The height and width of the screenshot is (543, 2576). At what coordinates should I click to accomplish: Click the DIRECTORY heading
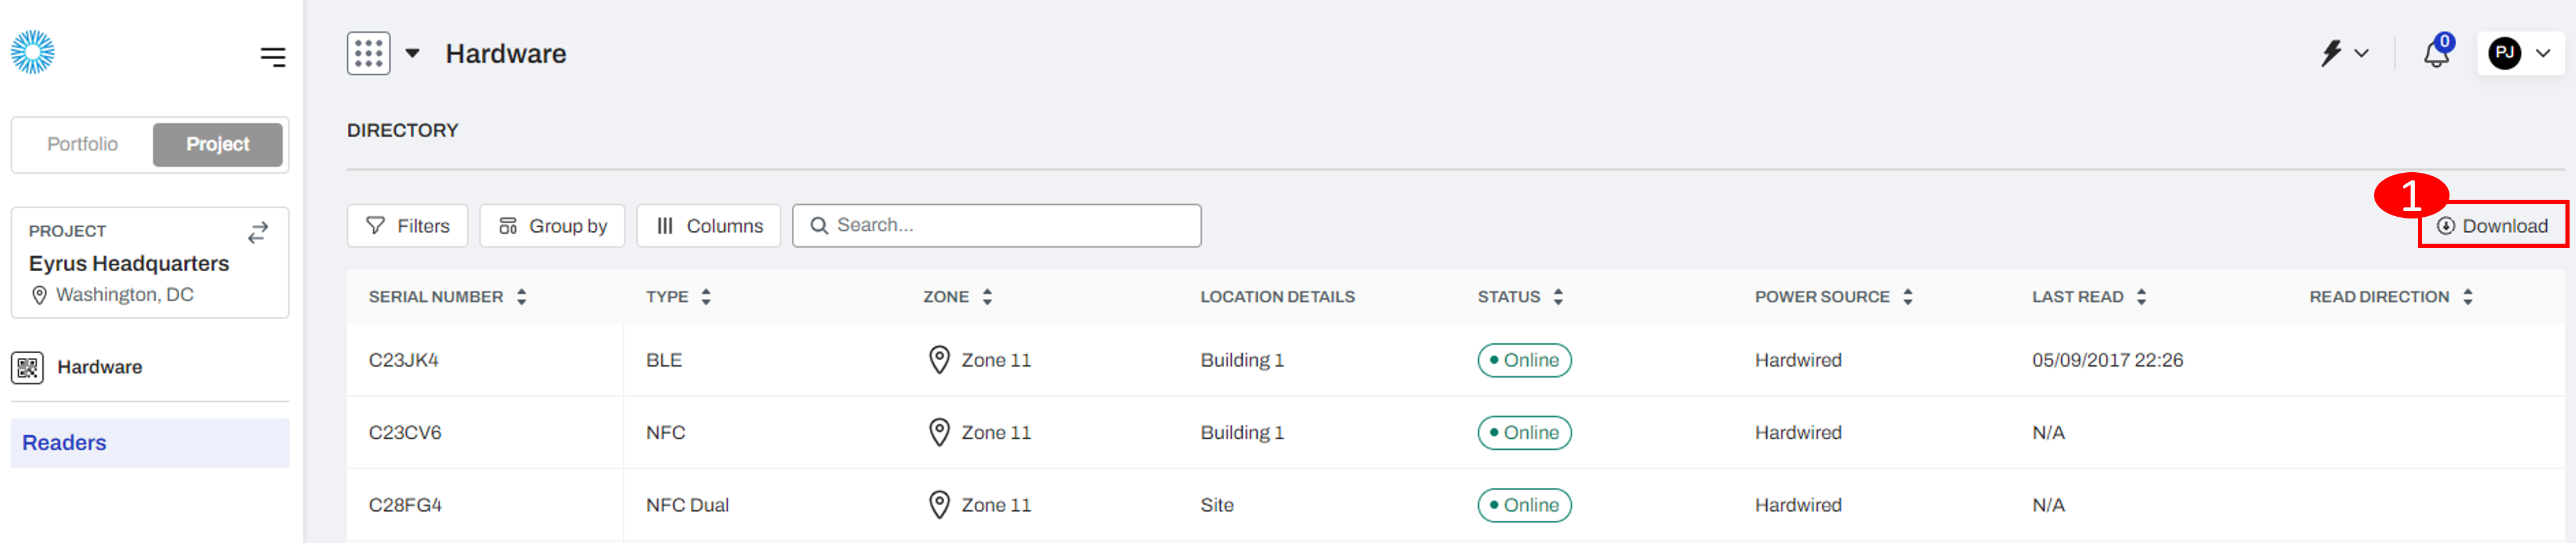[x=402, y=130]
